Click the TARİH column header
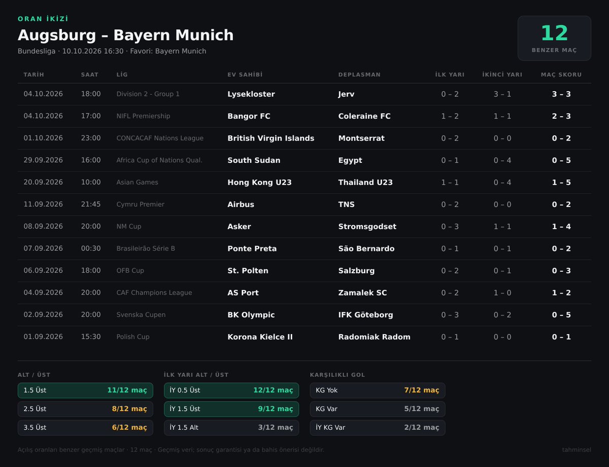The height and width of the screenshot is (467, 609). pos(34,75)
